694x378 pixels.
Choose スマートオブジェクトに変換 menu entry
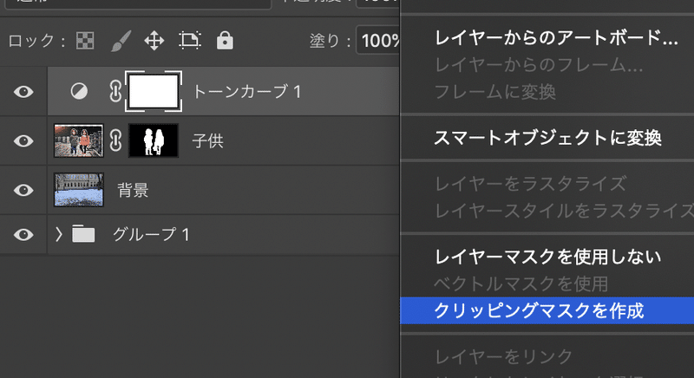(x=547, y=138)
